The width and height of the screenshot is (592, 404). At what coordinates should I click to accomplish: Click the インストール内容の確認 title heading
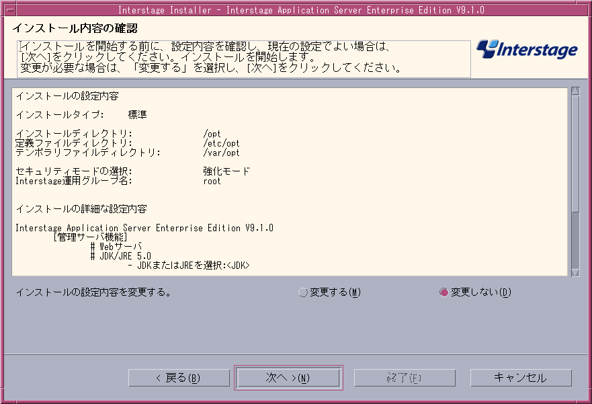click(75, 28)
